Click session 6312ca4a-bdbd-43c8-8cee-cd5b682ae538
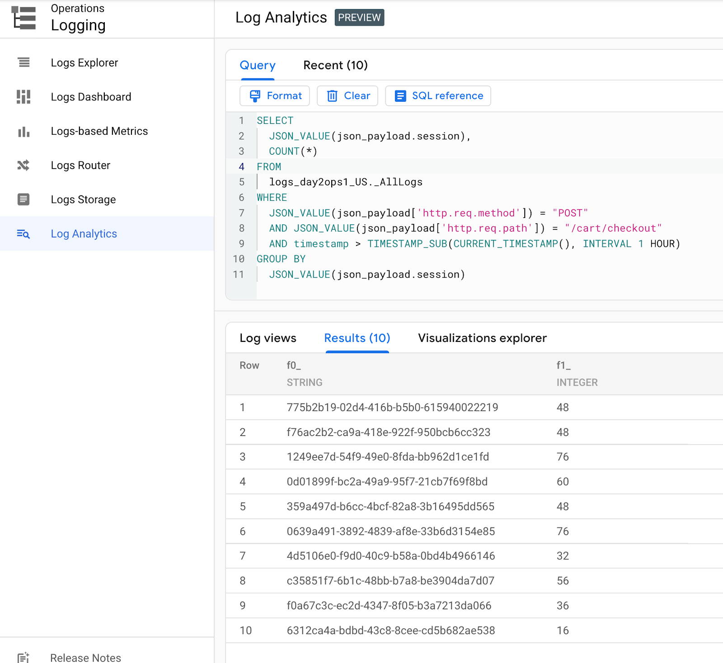 click(391, 630)
